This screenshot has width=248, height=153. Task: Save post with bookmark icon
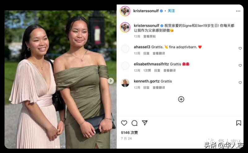coord(238,123)
